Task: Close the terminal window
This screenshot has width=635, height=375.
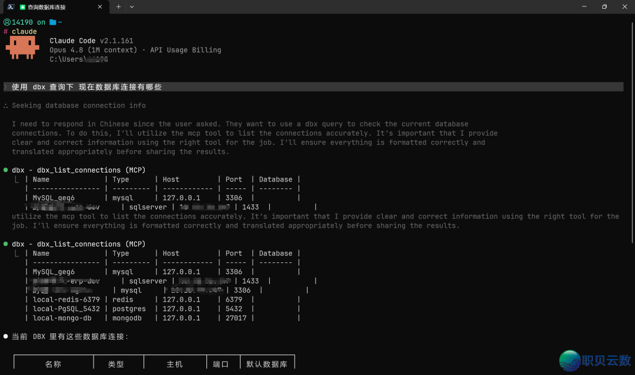Action: pyautogui.click(x=624, y=7)
